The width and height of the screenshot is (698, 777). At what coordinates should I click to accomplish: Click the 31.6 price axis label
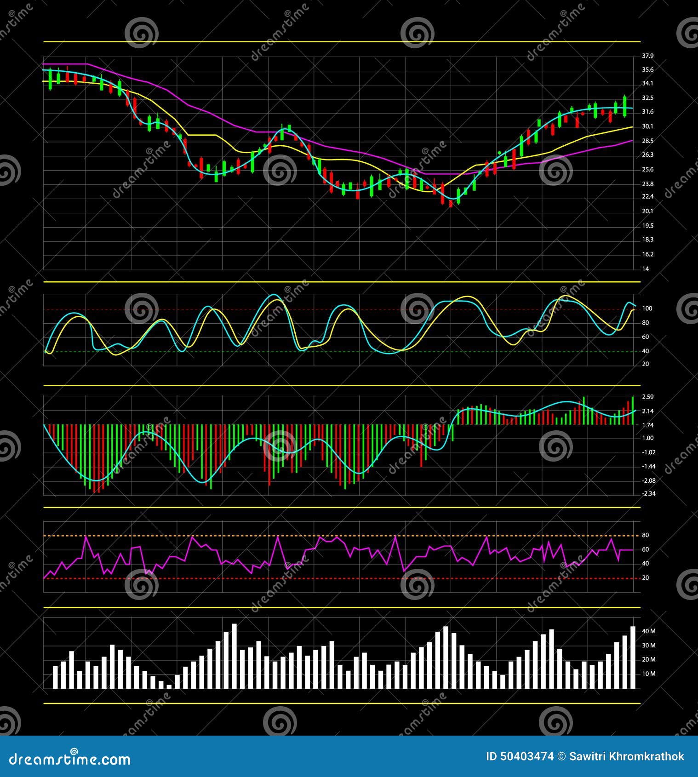click(x=647, y=112)
